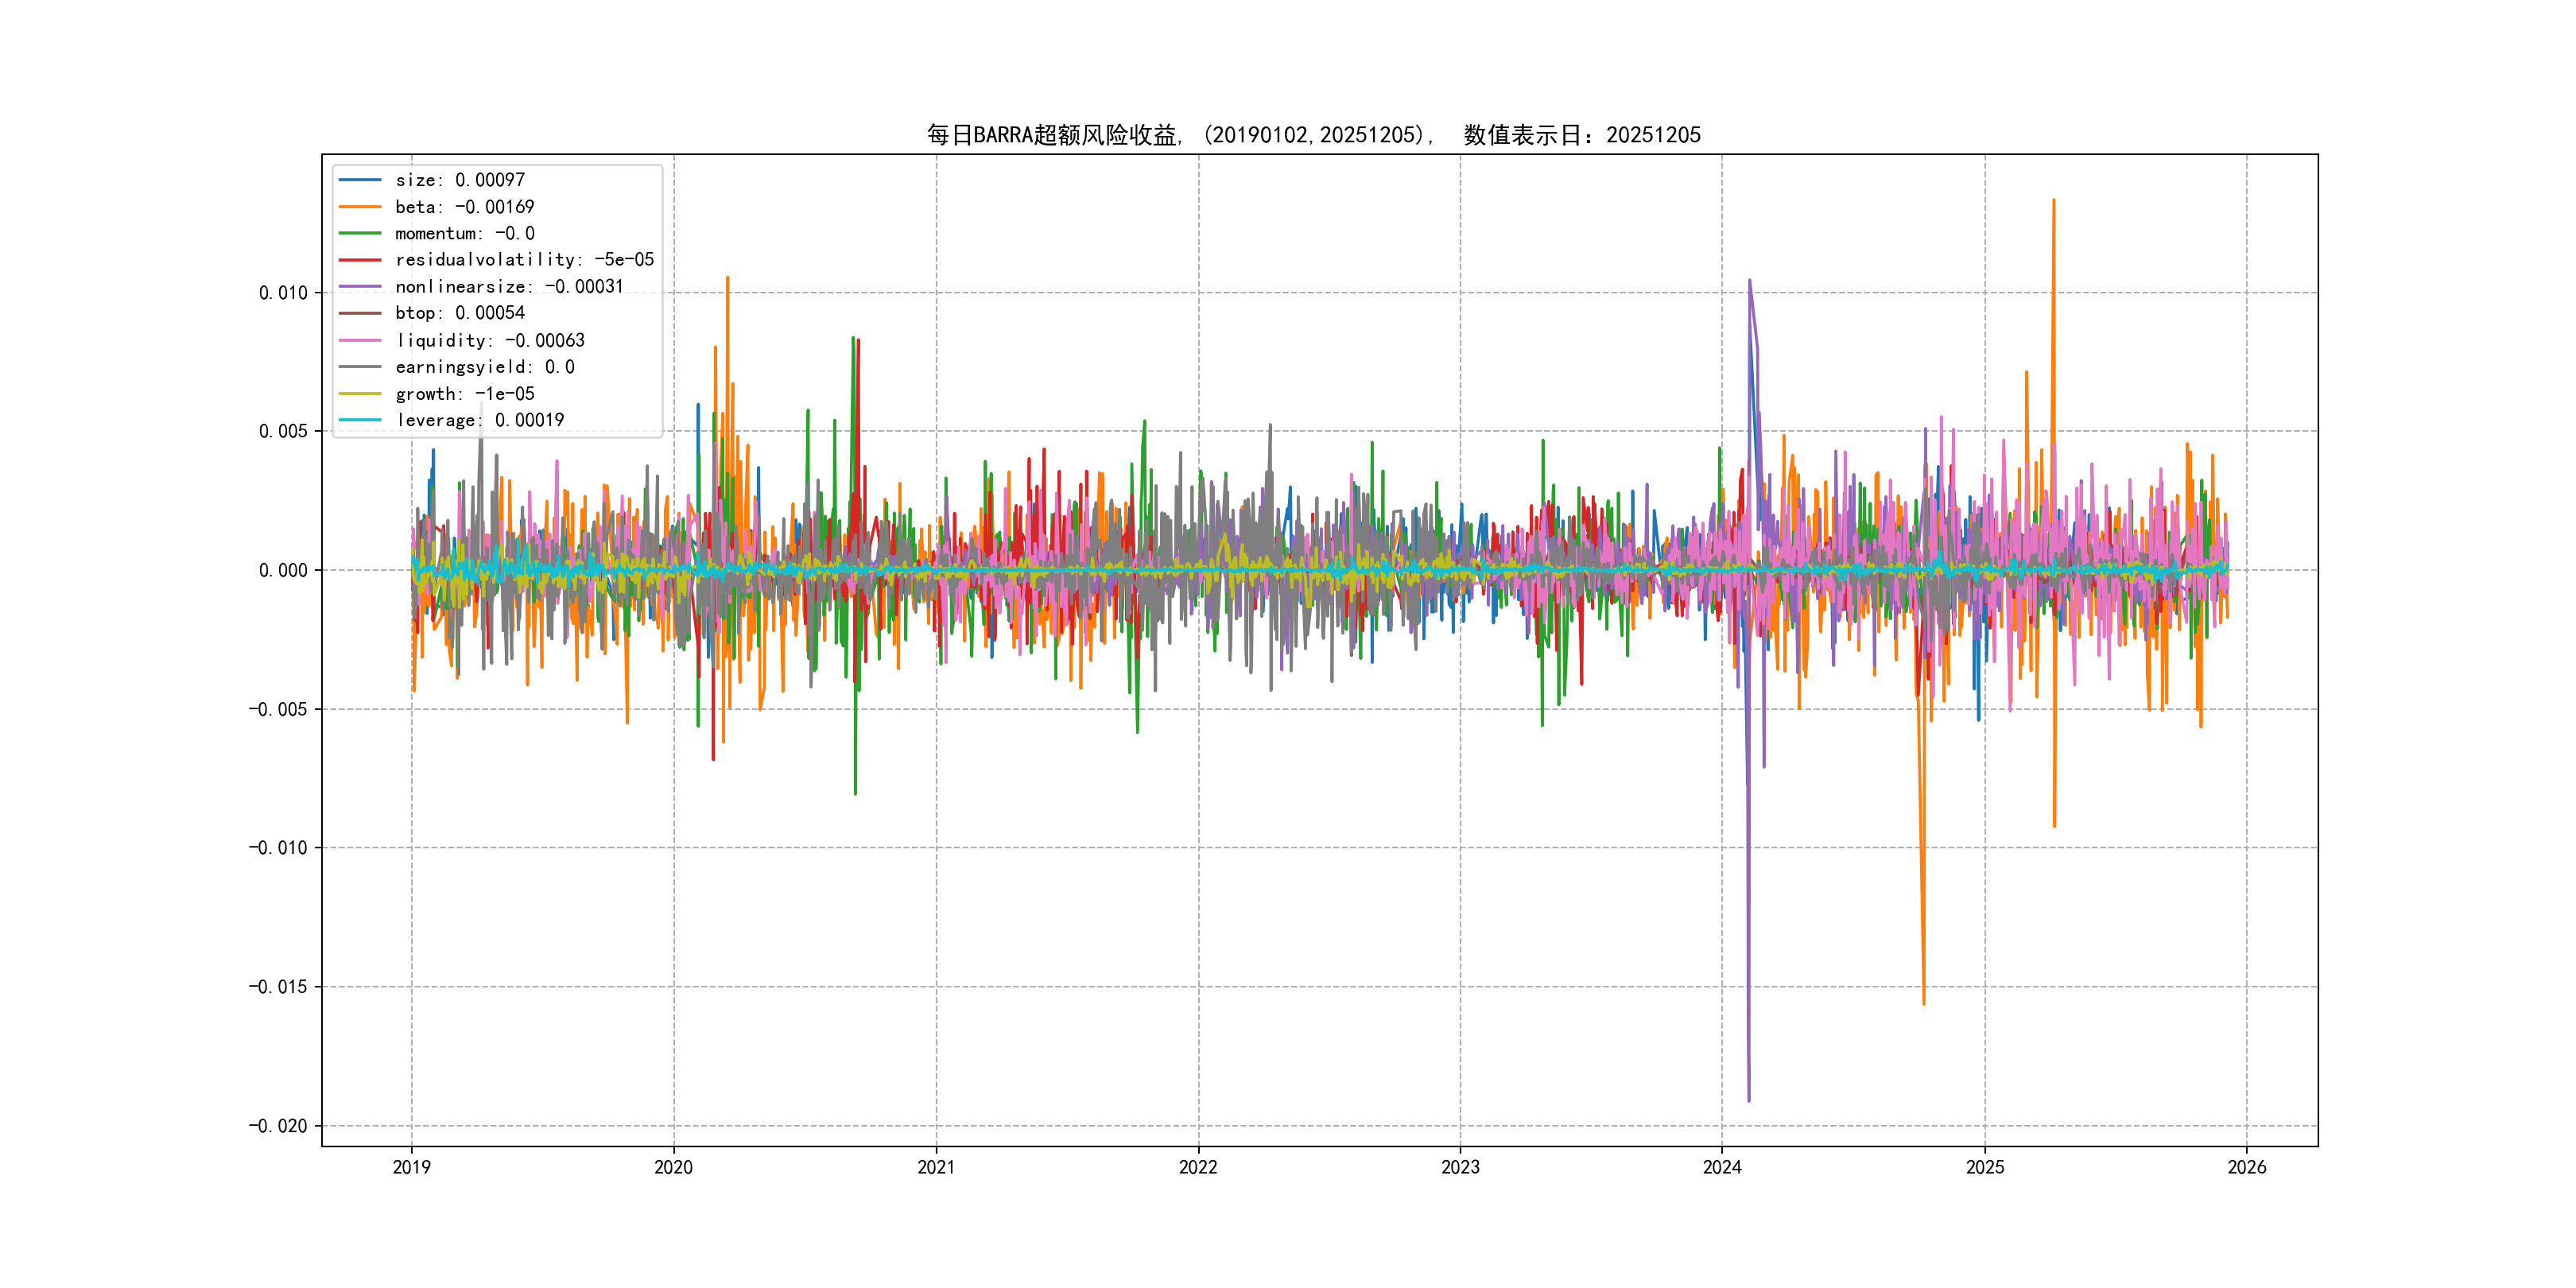Click the purple spike bottom near 2024
2576x1288 pixels.
1748,1099
